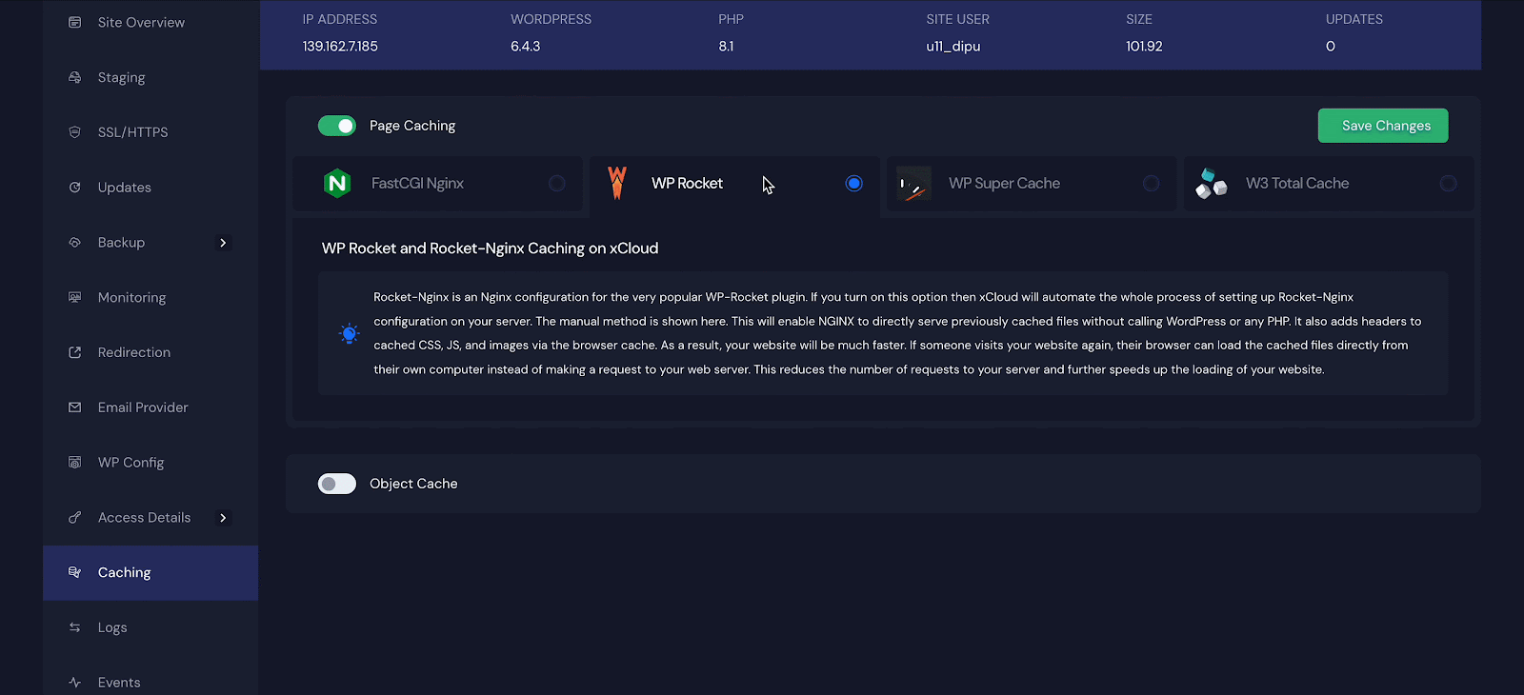This screenshot has height=695, width=1524.
Task: Click the SSL/HTTPS shield icon
Action: [x=75, y=132]
